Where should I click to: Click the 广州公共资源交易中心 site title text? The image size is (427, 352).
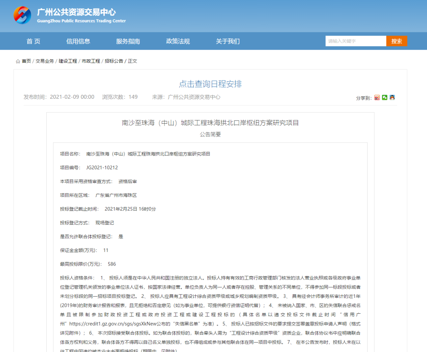[x=76, y=12]
